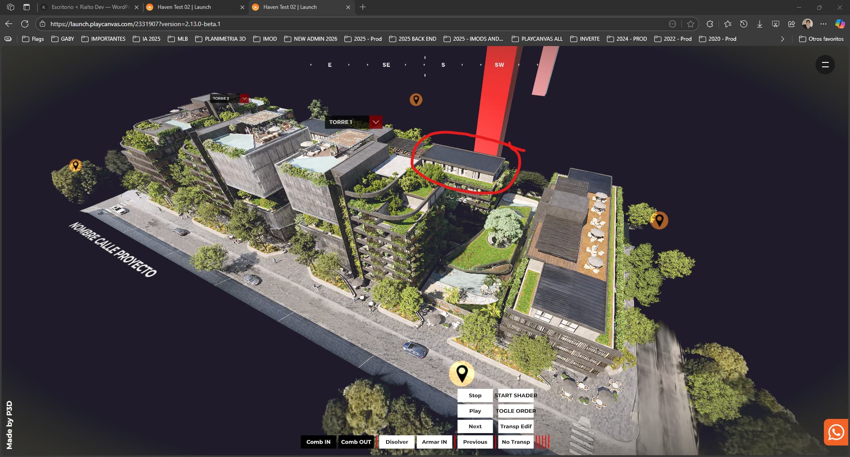Click the WhatsApp chat icon

836,432
